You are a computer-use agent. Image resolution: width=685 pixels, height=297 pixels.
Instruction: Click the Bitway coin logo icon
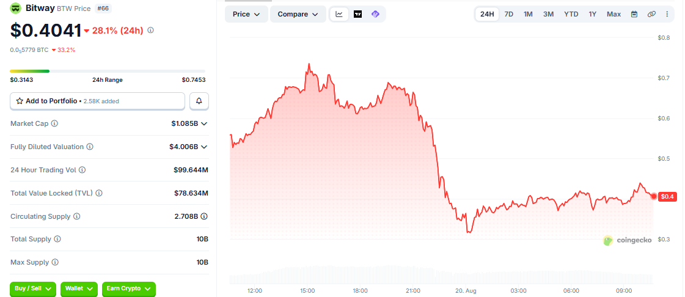[16, 8]
